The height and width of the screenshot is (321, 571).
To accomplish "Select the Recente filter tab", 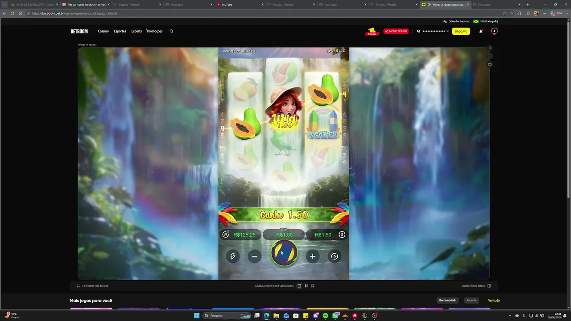I will [x=472, y=300].
